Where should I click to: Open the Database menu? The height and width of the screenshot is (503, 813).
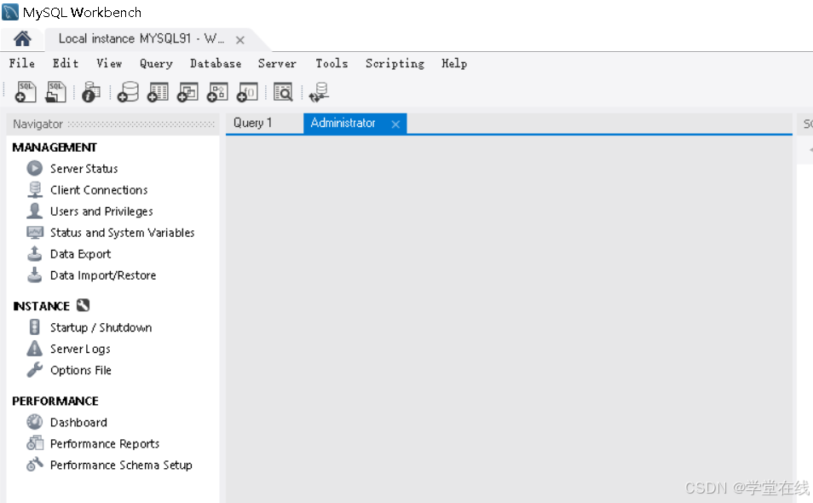[x=216, y=63]
